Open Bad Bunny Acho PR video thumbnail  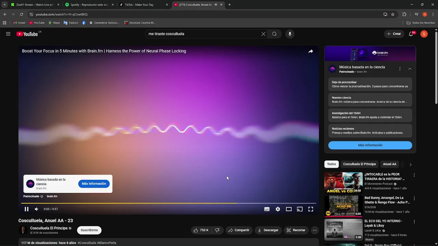(x=343, y=206)
